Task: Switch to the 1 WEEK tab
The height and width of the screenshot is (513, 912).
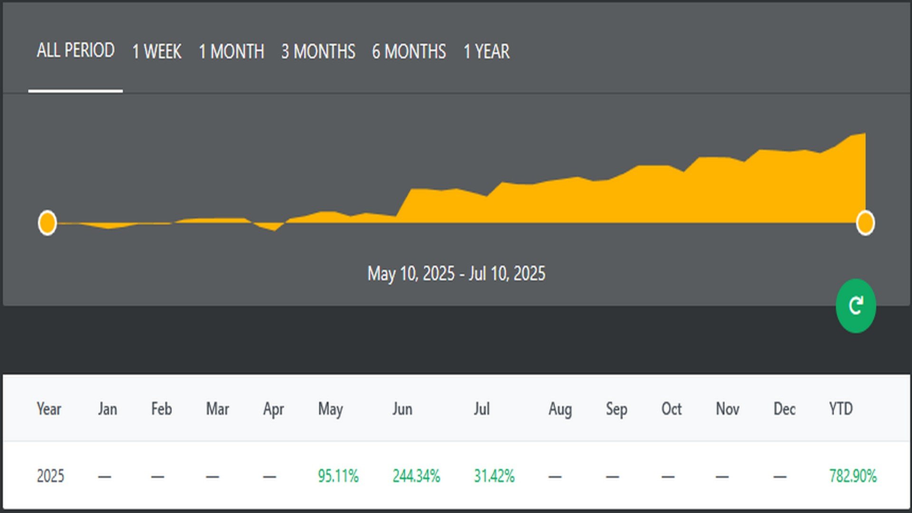Action: (157, 51)
